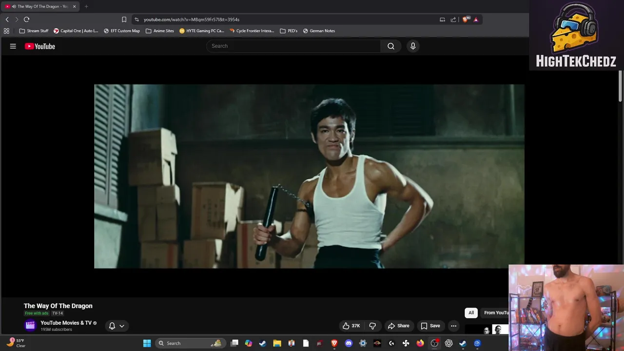Image resolution: width=624 pixels, height=351 pixels.
Task: Like the video showing 37K
Action: coord(351,326)
